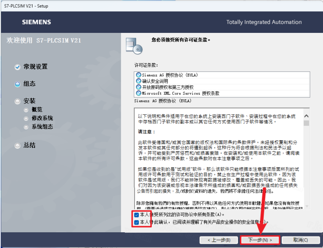The width and height of the screenshot is (323, 248).
Task: Click the 概览 sub-step
Action: click(37, 109)
